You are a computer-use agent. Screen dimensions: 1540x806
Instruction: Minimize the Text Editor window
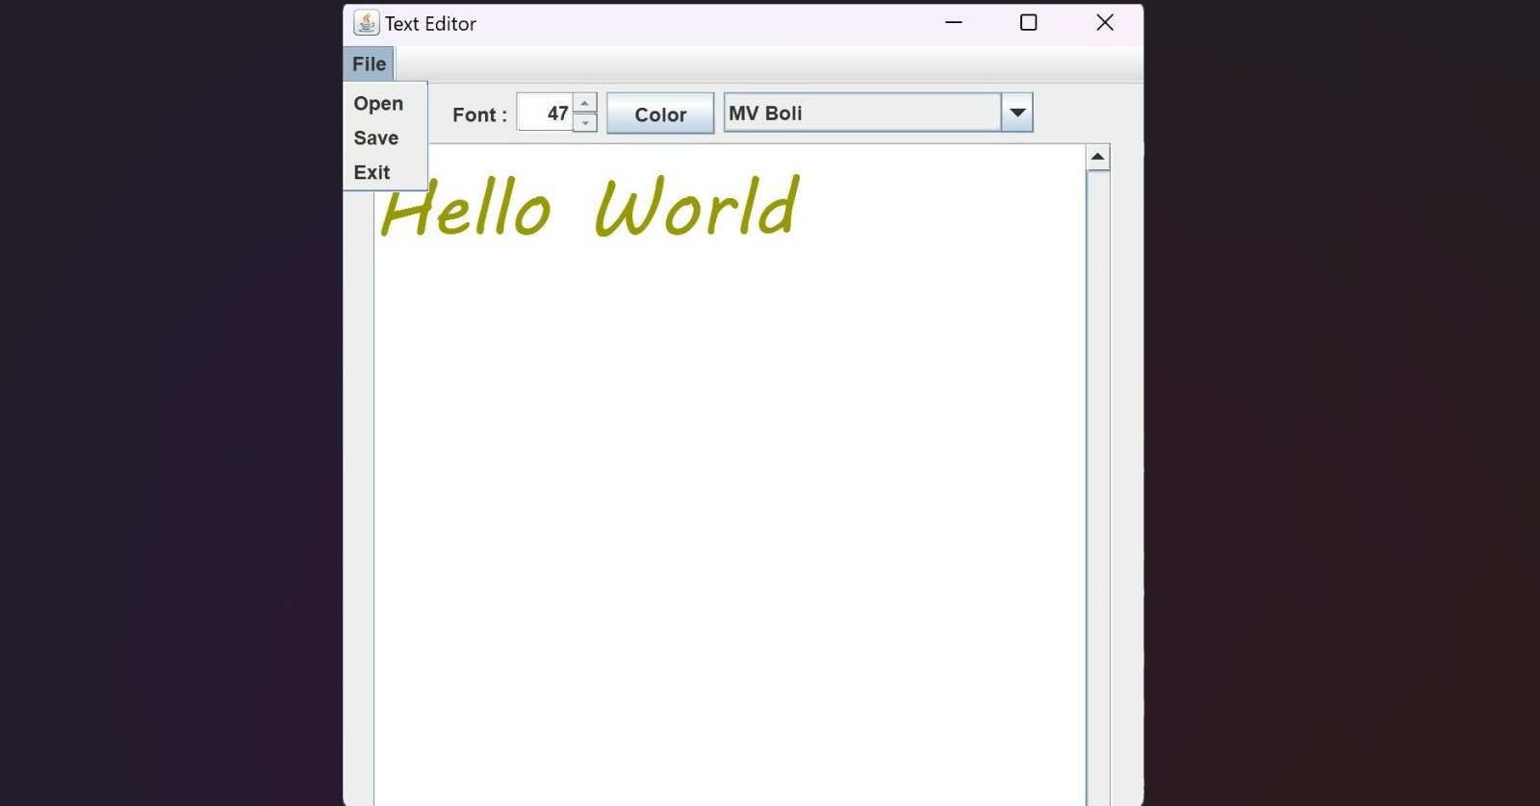[954, 22]
